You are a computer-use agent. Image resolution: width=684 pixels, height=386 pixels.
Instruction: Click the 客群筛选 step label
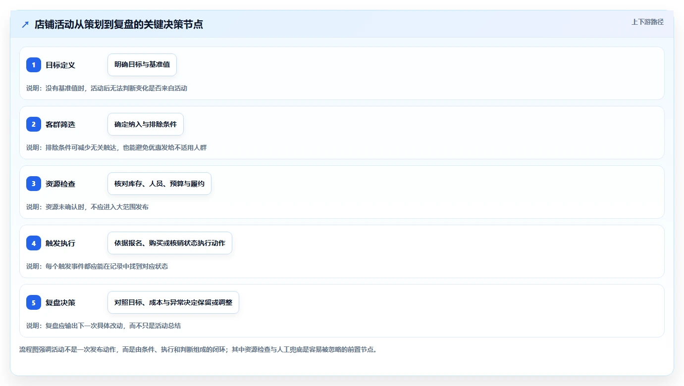(x=60, y=124)
